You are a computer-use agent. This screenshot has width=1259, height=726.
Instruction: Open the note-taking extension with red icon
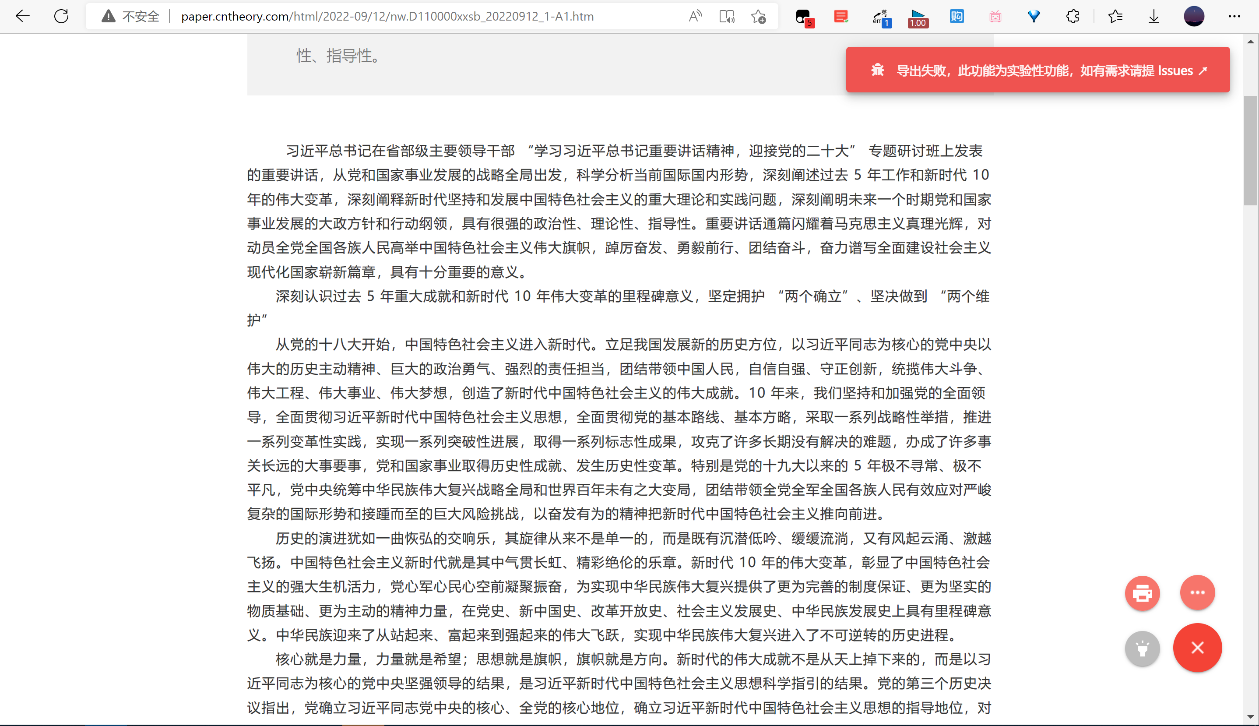click(x=841, y=16)
